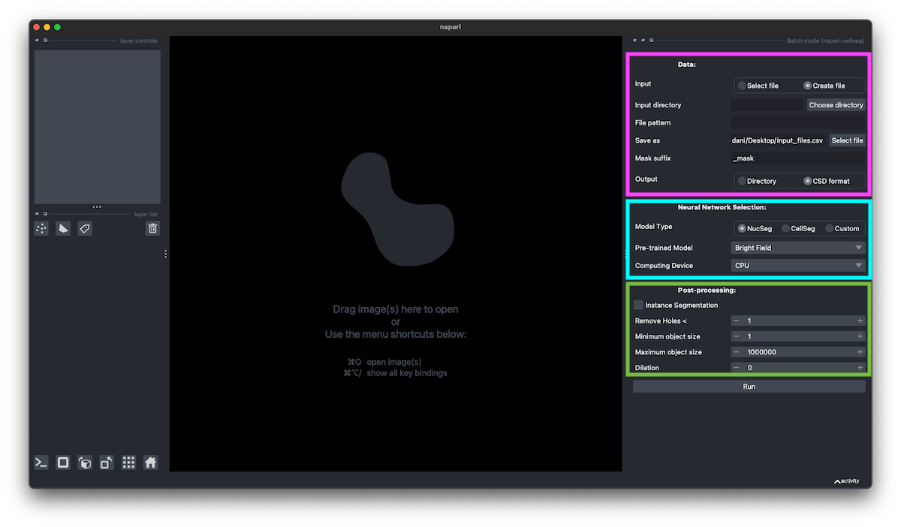Increase the Dilation value with plus
901x527 pixels.
click(x=860, y=368)
